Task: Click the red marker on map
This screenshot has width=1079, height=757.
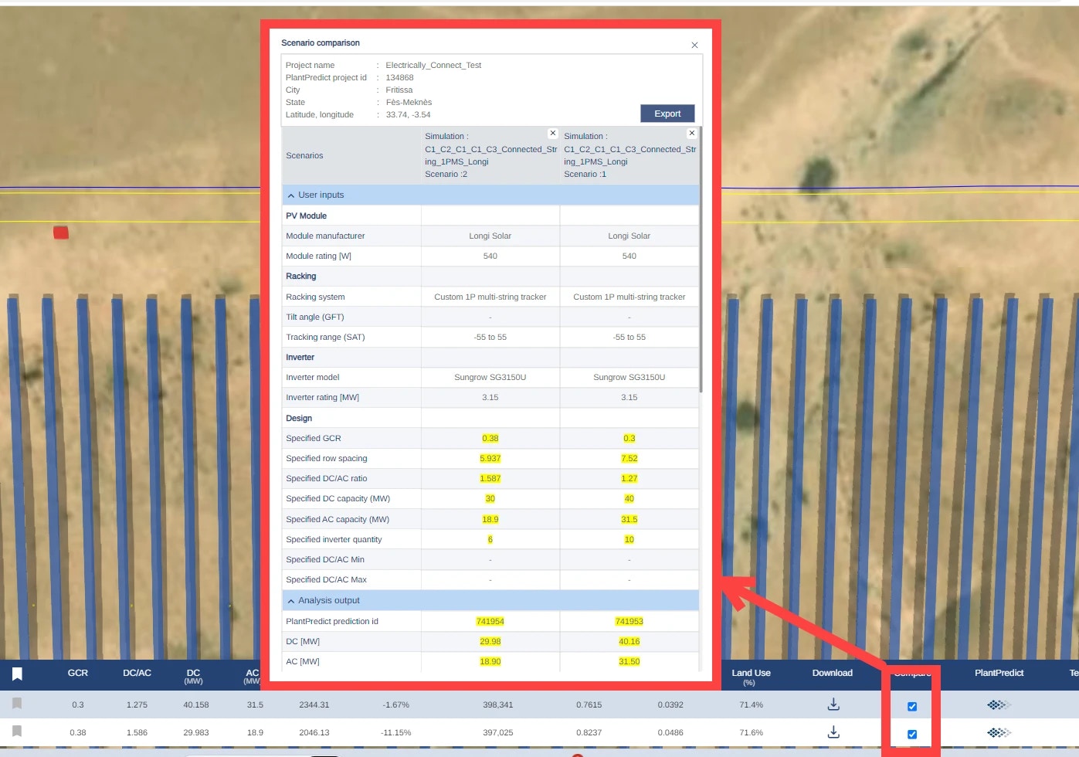Action: pos(61,233)
